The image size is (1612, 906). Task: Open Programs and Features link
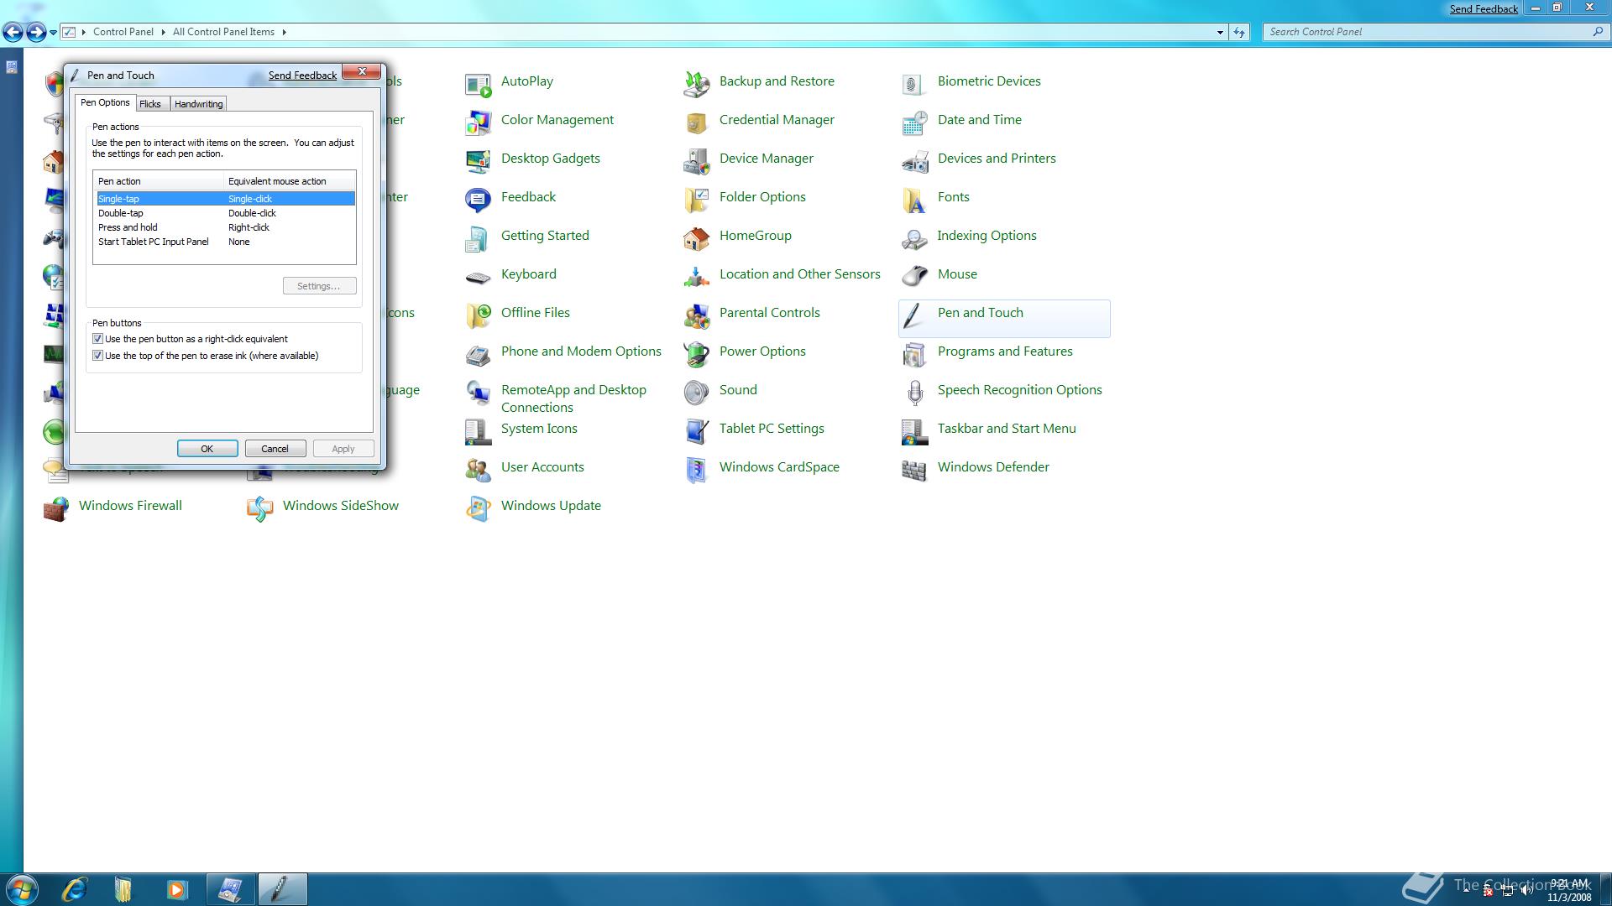pyautogui.click(x=1005, y=351)
